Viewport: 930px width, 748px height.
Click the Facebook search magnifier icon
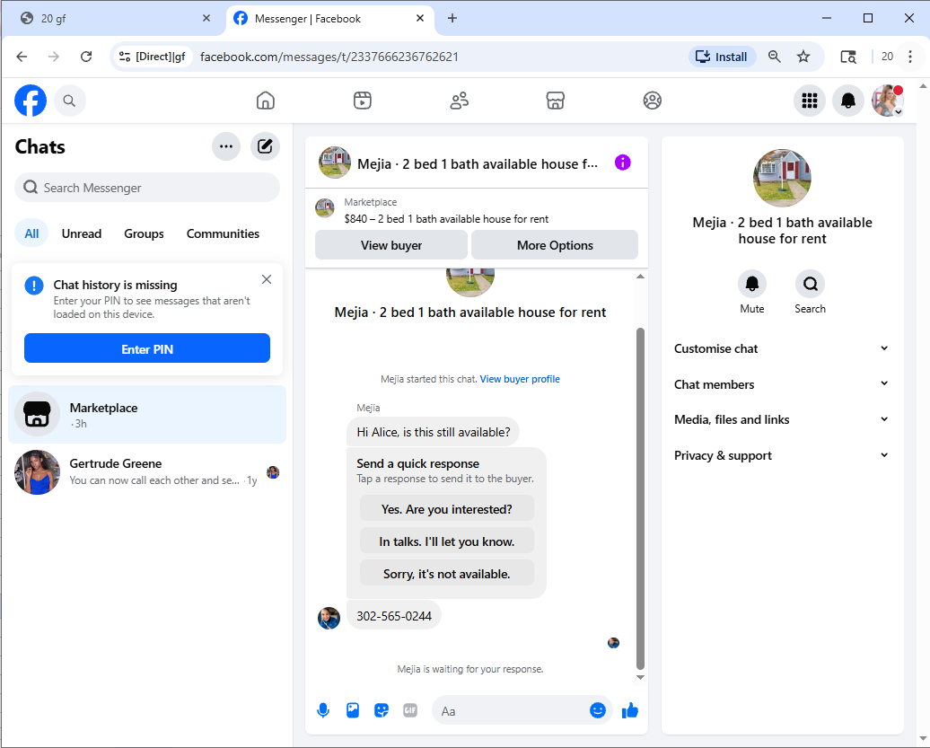click(x=69, y=101)
